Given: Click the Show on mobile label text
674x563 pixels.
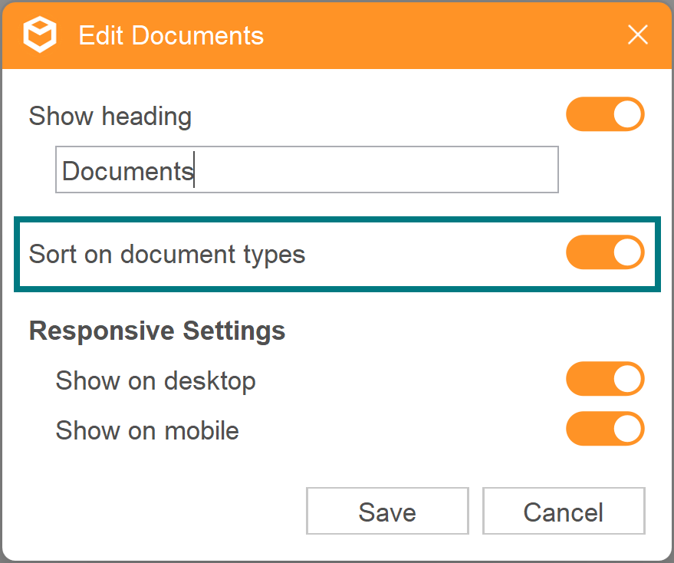Looking at the screenshot, I should [147, 430].
